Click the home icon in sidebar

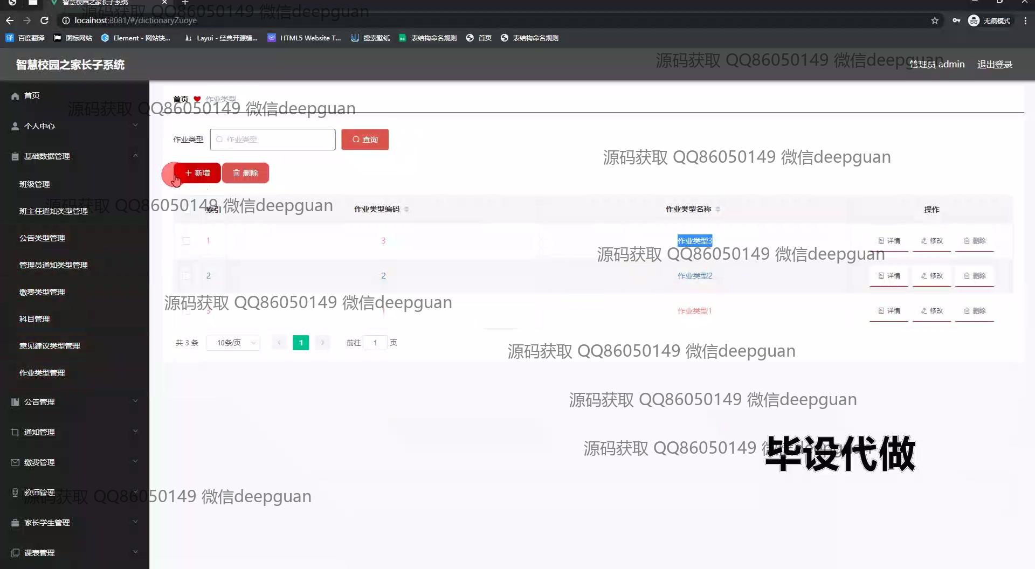tap(15, 96)
